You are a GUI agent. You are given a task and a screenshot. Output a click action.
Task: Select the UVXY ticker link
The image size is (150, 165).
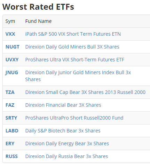pyautogui.click(x=12, y=60)
